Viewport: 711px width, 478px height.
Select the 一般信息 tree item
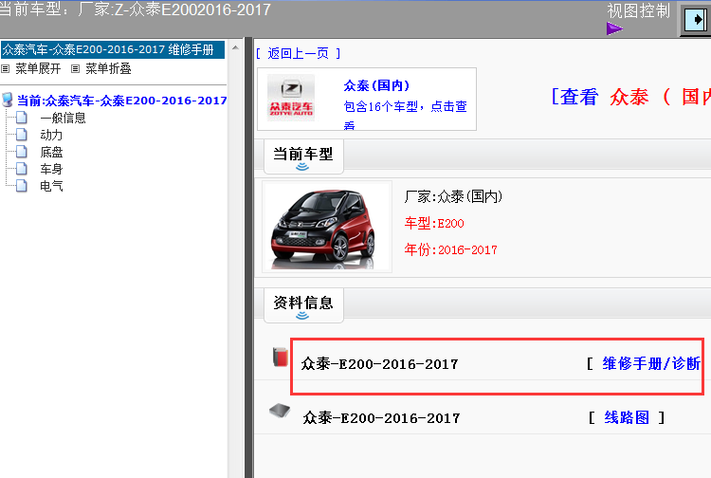coord(63,118)
